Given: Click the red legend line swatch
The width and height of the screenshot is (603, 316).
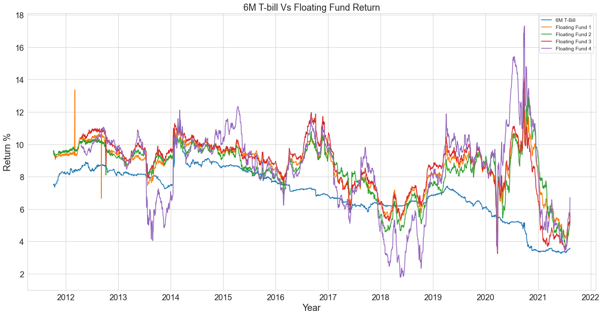Looking at the screenshot, I should point(547,41).
